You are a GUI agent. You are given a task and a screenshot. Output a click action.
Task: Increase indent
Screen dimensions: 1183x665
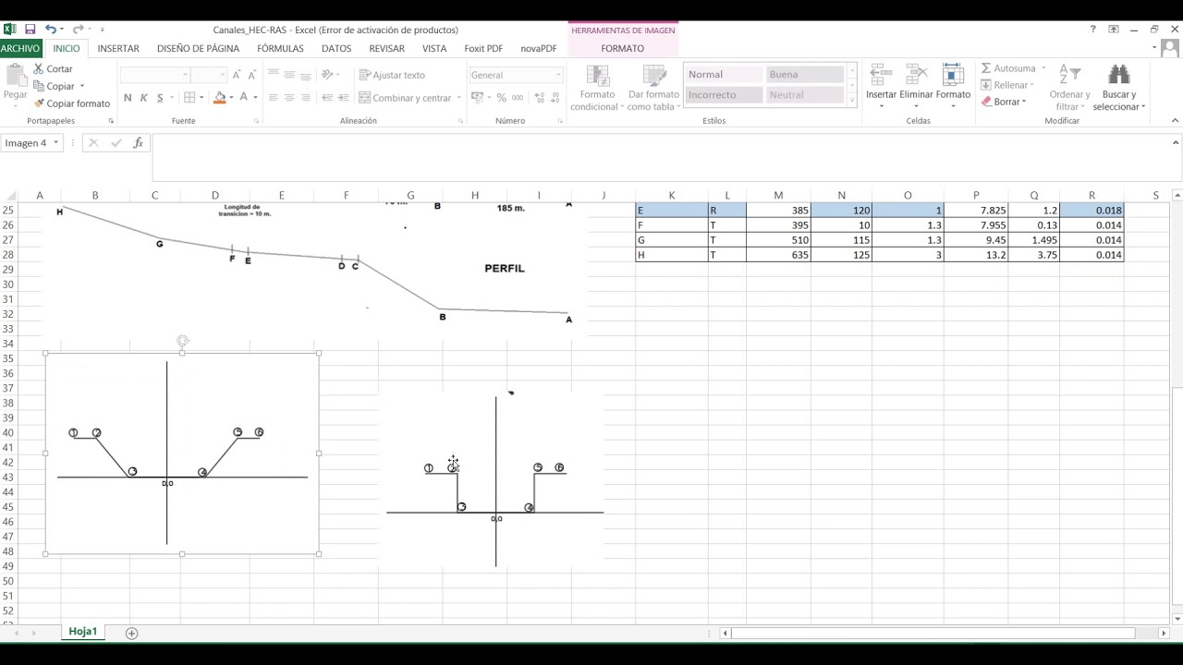pos(344,98)
